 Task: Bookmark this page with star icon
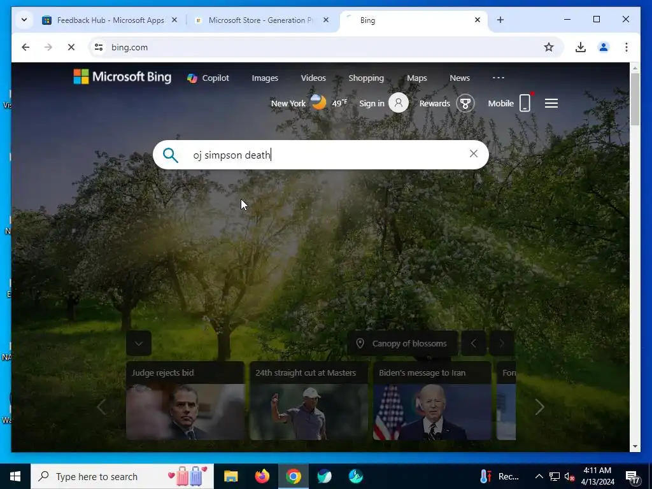click(x=549, y=47)
